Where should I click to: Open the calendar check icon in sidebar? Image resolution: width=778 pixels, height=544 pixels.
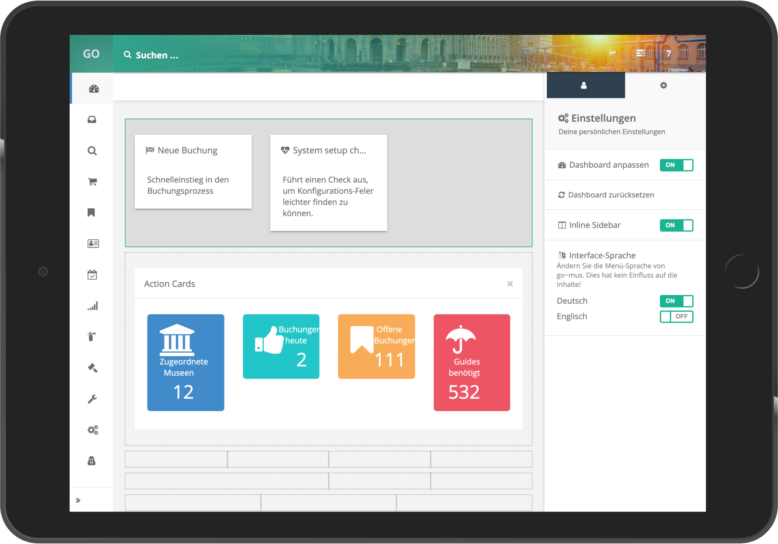pos(92,275)
